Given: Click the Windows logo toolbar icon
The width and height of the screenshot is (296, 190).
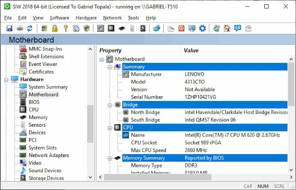Looking at the screenshot, I should coord(45,29).
